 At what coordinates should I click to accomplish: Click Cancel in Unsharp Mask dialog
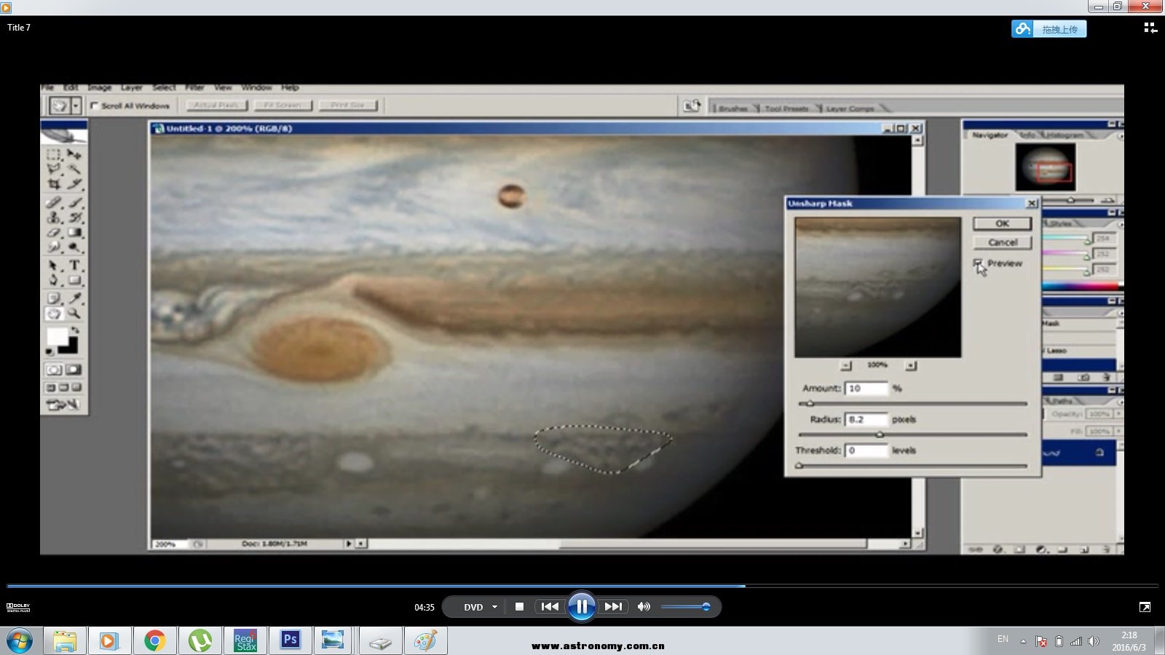tap(1002, 242)
